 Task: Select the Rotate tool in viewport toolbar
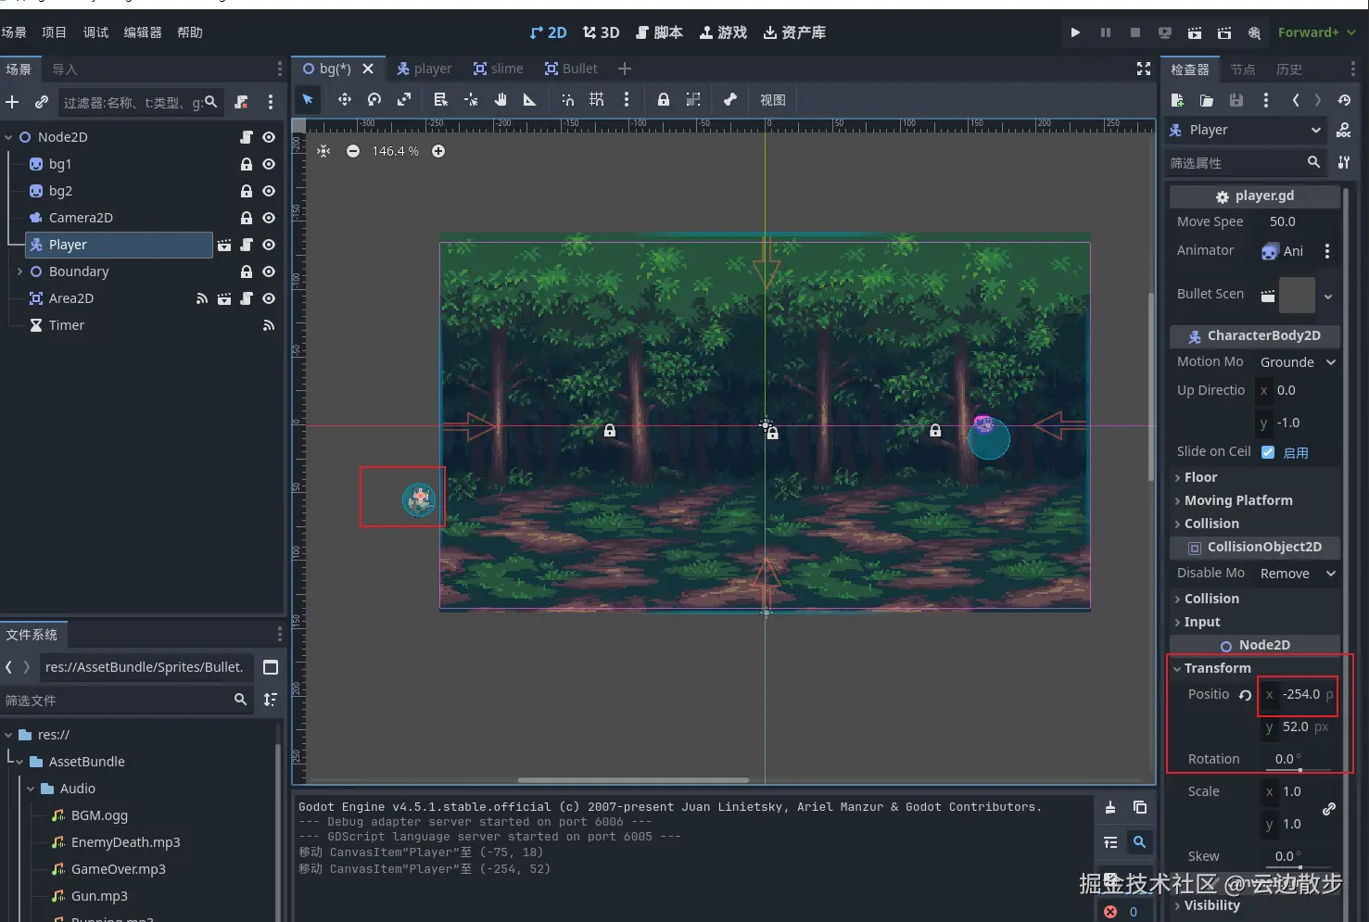[374, 100]
